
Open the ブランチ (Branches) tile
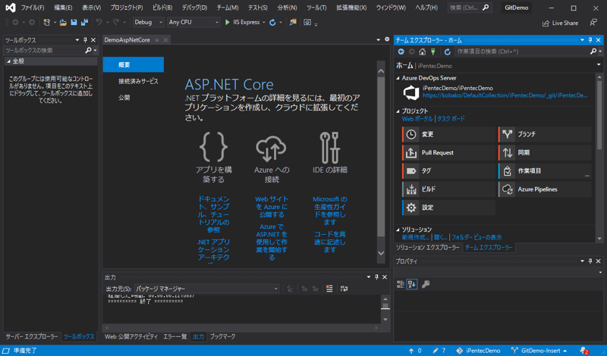[545, 134]
